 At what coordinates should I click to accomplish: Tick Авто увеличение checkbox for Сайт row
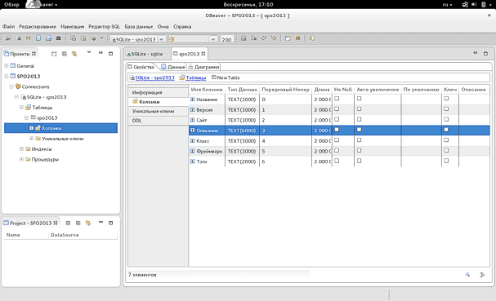(x=359, y=119)
